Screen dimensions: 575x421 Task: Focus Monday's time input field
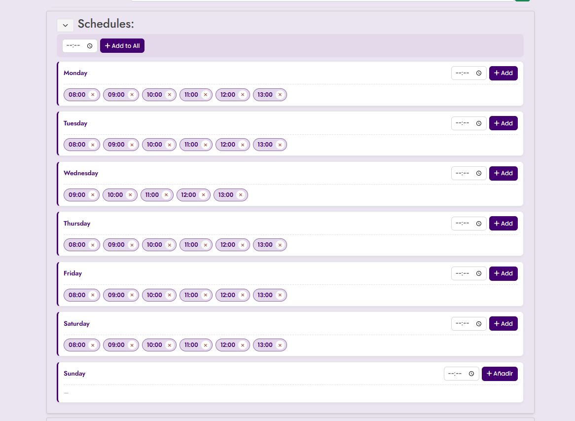click(468, 73)
